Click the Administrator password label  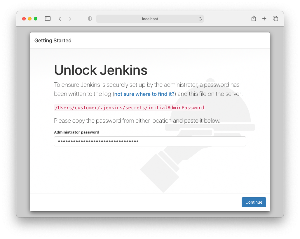pos(76,132)
